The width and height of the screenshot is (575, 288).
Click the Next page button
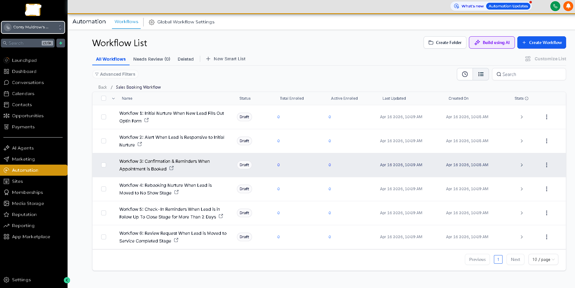pos(515,259)
